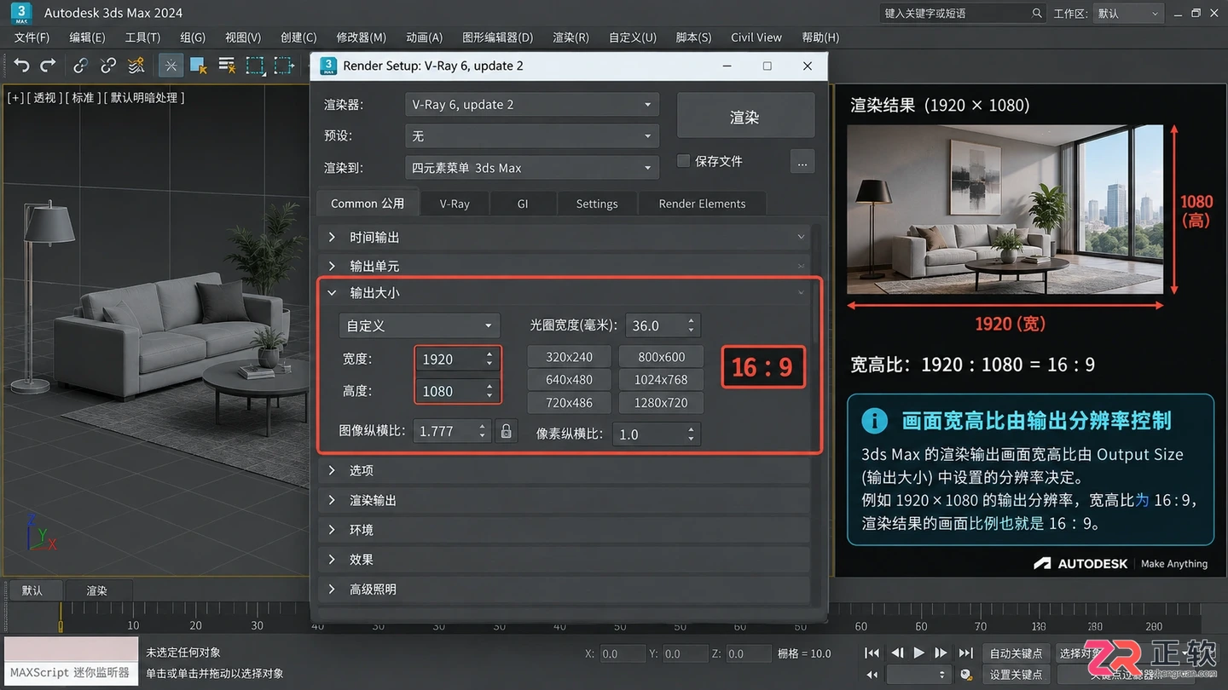
Task: Switch to the GI tab
Action: pyautogui.click(x=523, y=204)
